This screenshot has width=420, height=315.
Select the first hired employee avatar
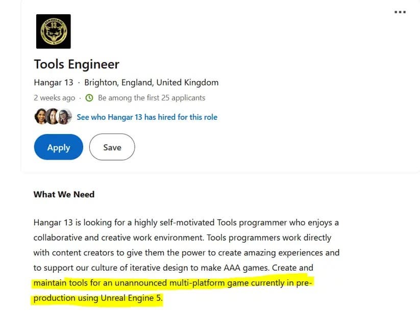pyautogui.click(x=40, y=117)
